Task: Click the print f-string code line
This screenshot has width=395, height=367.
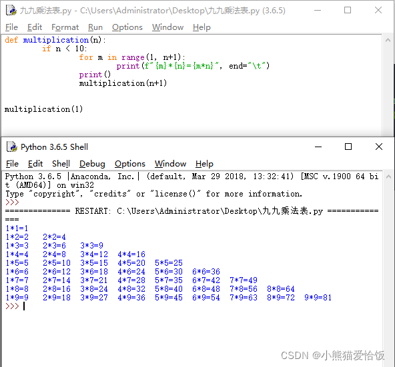Action: [193, 66]
